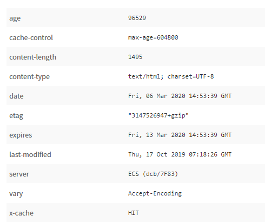This screenshot has height=222, width=265.
Task: Click the content-type header label
Action: click(30, 77)
